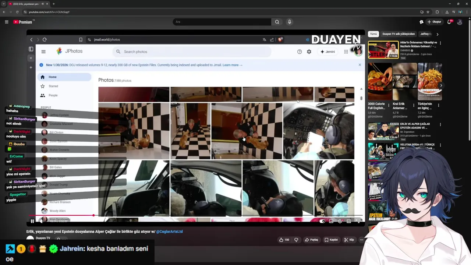Go back with the browser back arrow

click(4, 12)
